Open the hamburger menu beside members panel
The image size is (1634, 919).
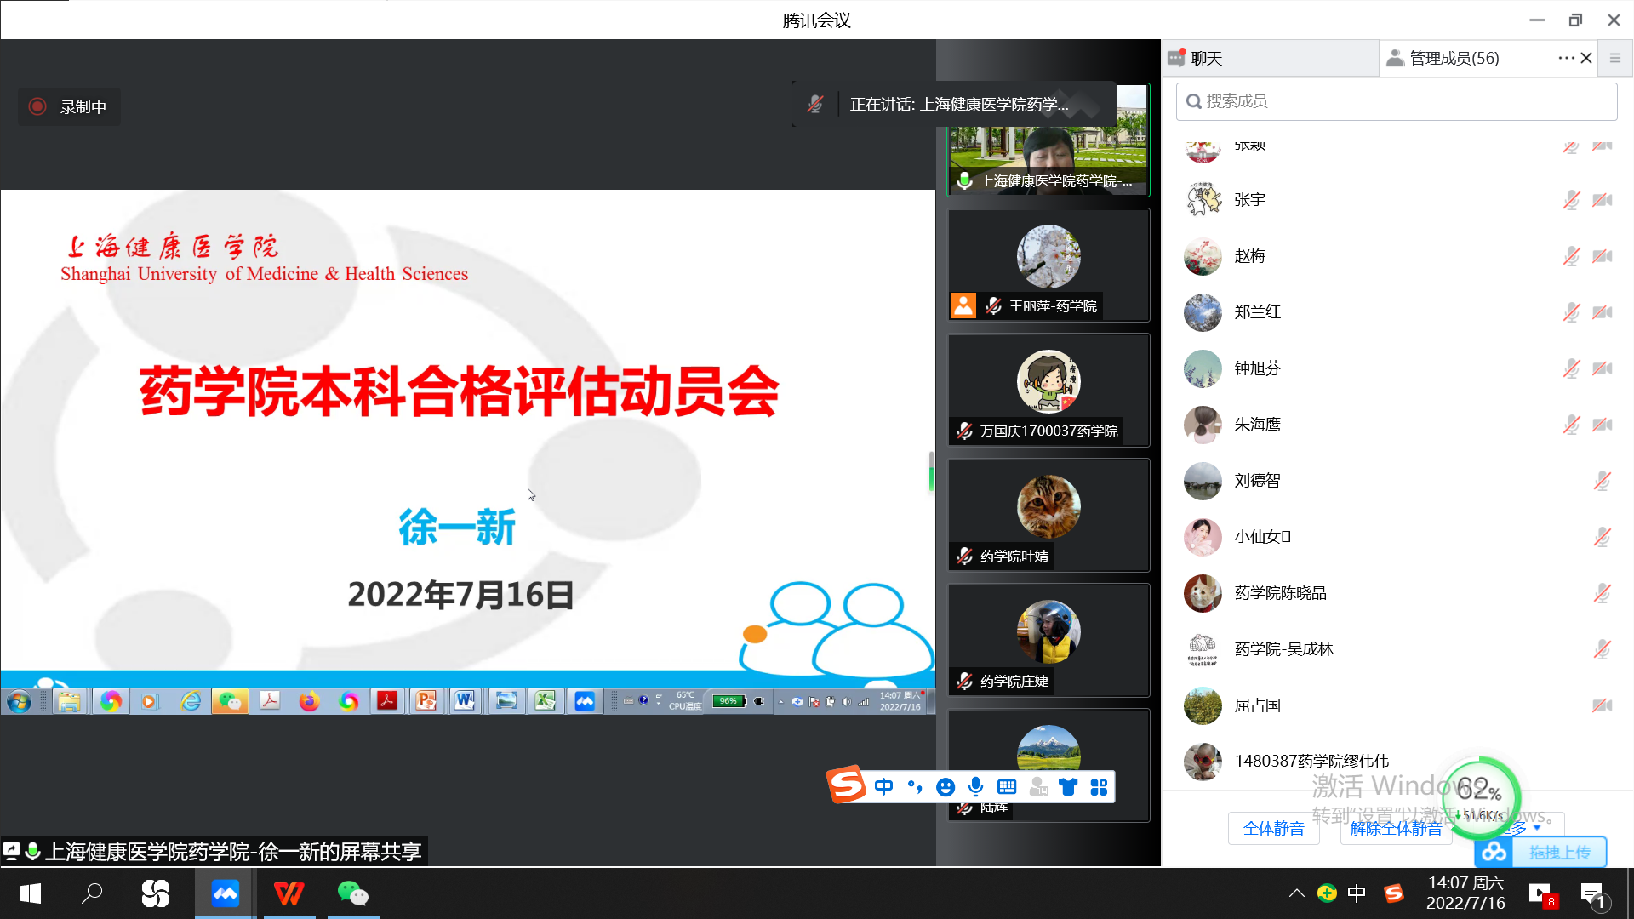[x=1614, y=58]
